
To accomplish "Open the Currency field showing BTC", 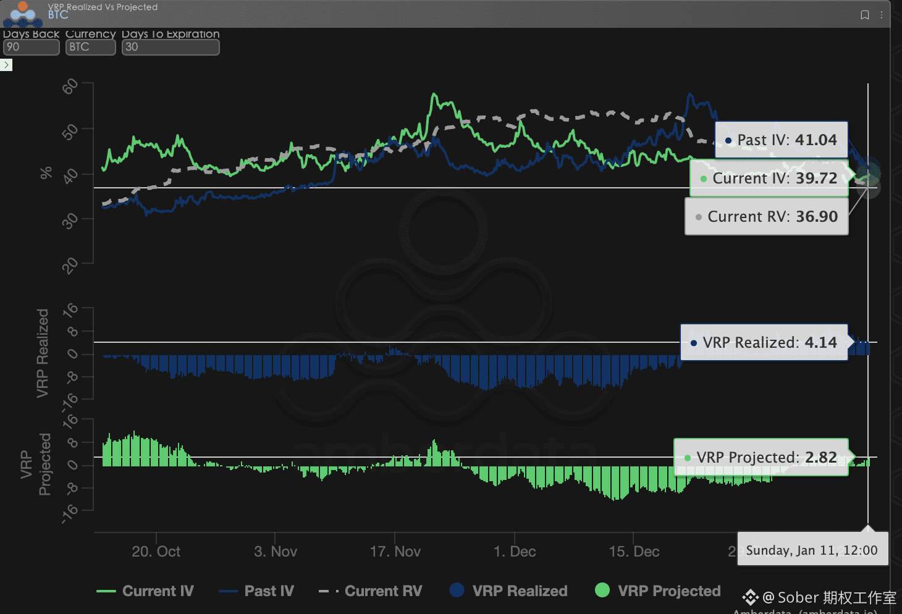I will click(x=90, y=47).
